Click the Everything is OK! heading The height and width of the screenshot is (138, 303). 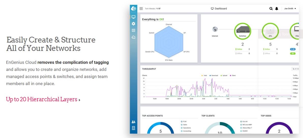[x=153, y=19]
